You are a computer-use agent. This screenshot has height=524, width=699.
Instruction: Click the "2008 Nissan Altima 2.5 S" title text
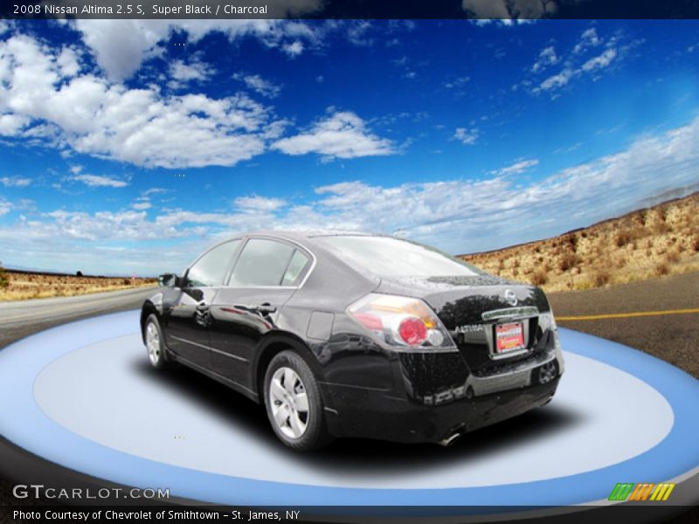coord(79,10)
